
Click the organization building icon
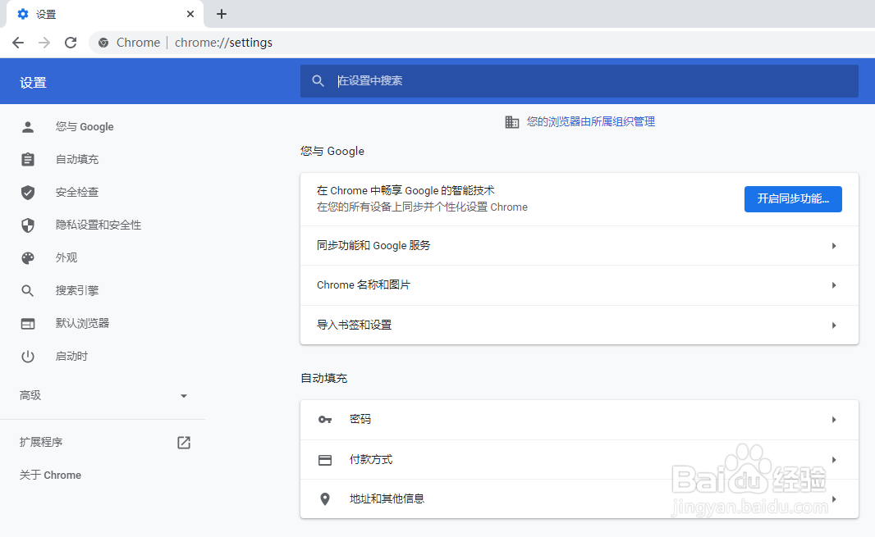(x=511, y=122)
